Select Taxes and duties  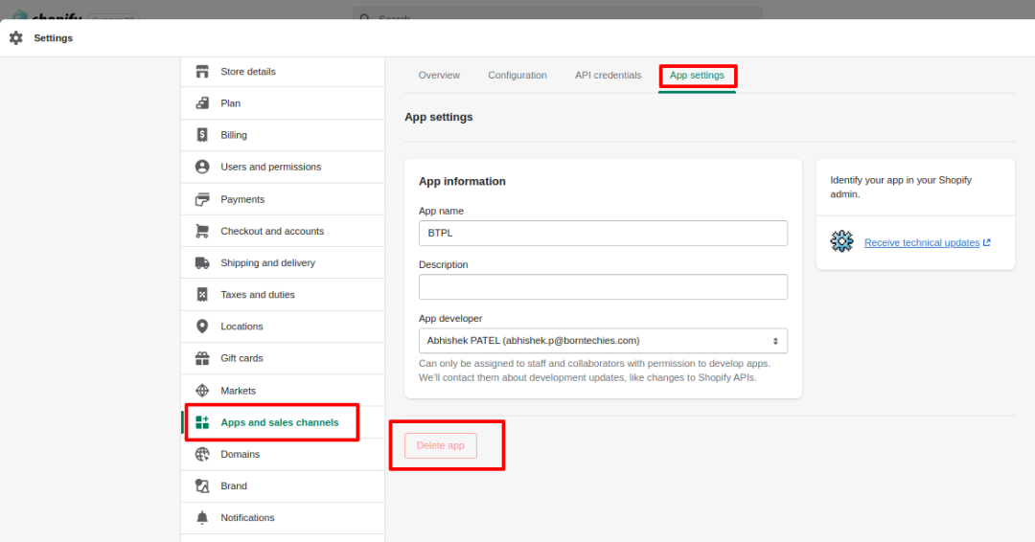pos(283,294)
